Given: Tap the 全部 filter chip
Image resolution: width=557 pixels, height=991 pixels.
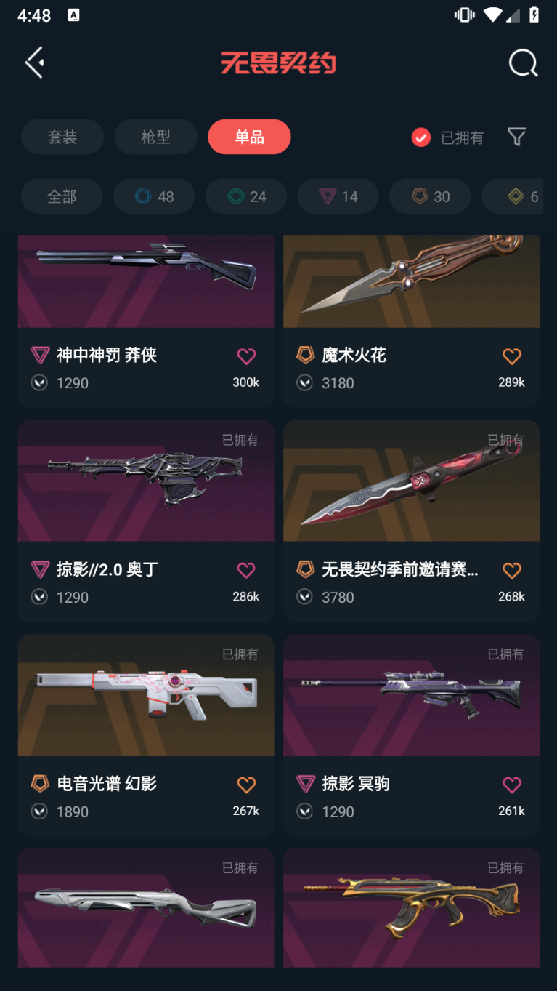Looking at the screenshot, I should point(62,196).
